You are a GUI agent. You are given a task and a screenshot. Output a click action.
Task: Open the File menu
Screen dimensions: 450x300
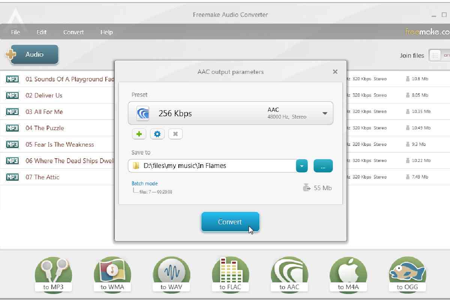click(15, 32)
